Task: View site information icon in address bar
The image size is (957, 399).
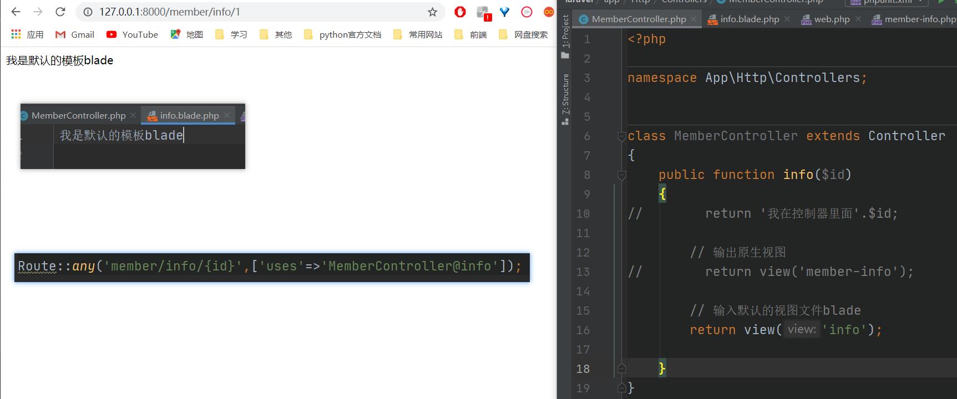Action: click(88, 12)
